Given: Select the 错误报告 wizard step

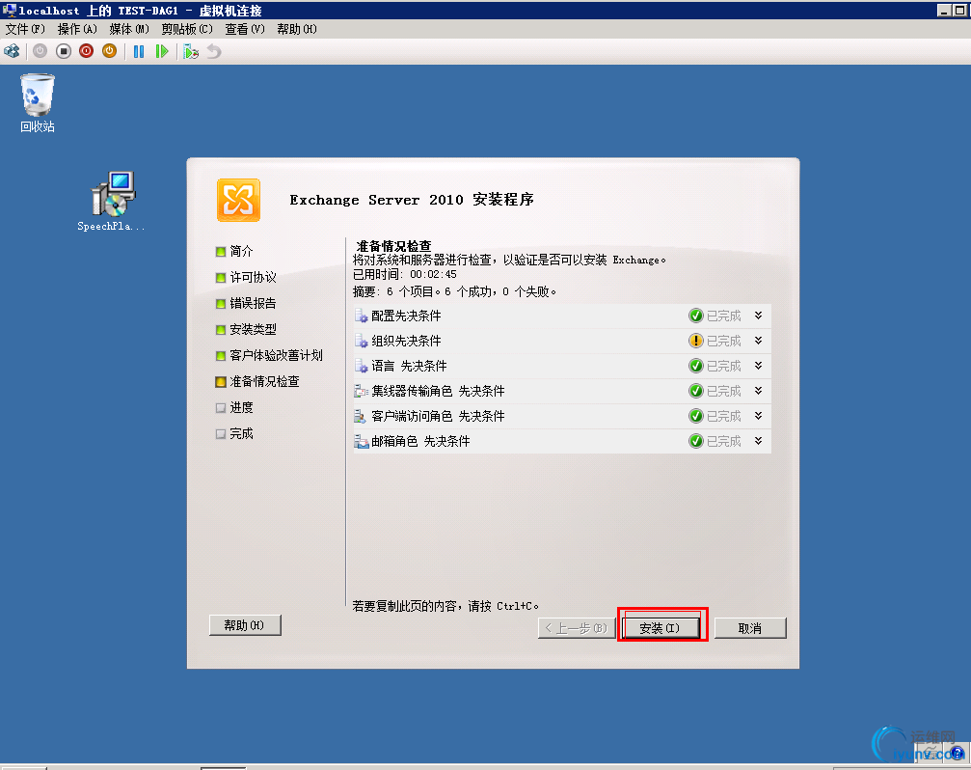Looking at the screenshot, I should coord(253,304).
